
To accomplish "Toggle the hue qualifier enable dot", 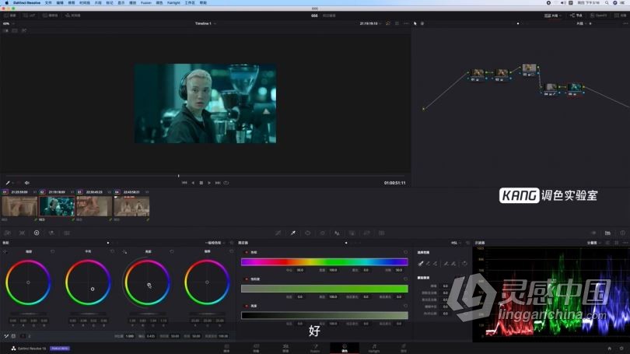I will point(247,252).
